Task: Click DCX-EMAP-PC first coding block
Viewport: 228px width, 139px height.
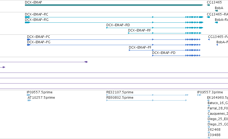Action: click(29, 39)
